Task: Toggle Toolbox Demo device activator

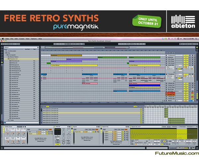Action: point(3,127)
